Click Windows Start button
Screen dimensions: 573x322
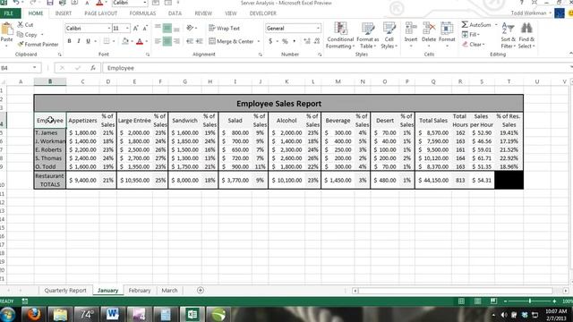tap(8, 314)
